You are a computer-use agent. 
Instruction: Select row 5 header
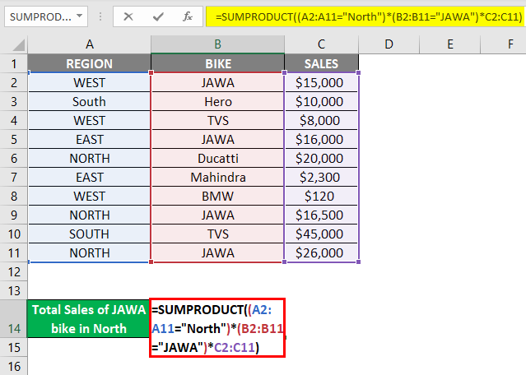[14, 139]
